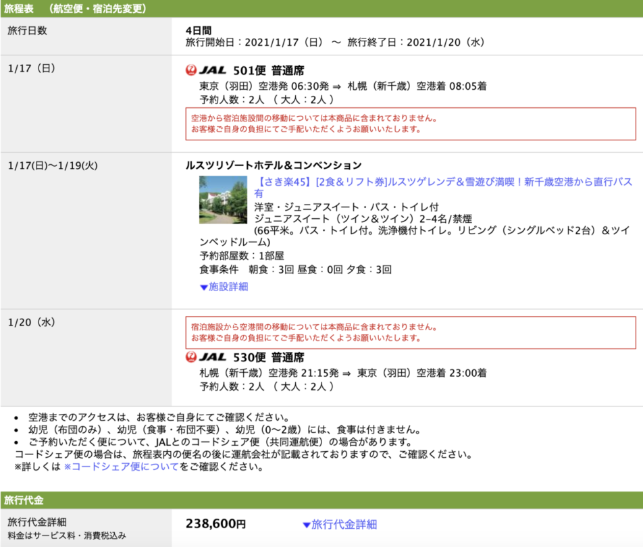Click the 空港までのアクセス bullet note

click(x=159, y=417)
